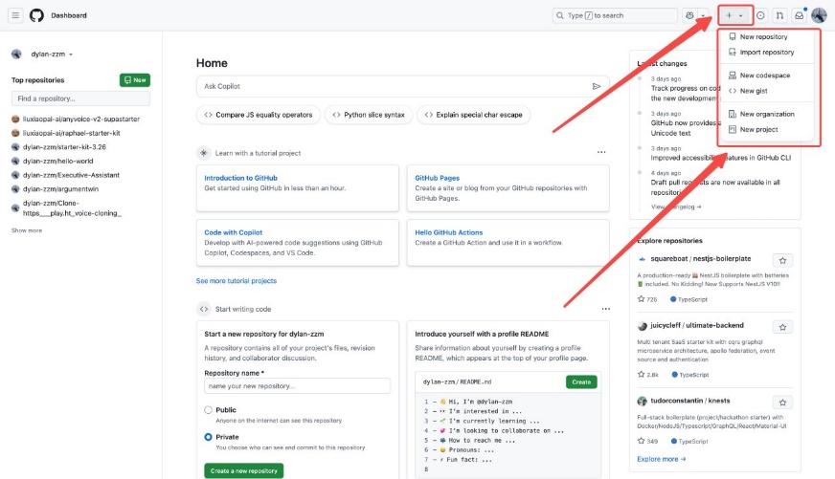Choose New codespace from the create menu
This screenshot has width=835, height=479.
[763, 76]
